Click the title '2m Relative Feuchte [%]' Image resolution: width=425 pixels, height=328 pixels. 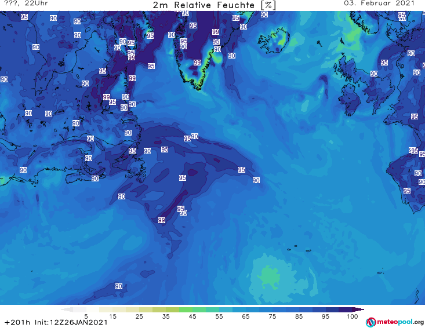pyautogui.click(x=214, y=5)
